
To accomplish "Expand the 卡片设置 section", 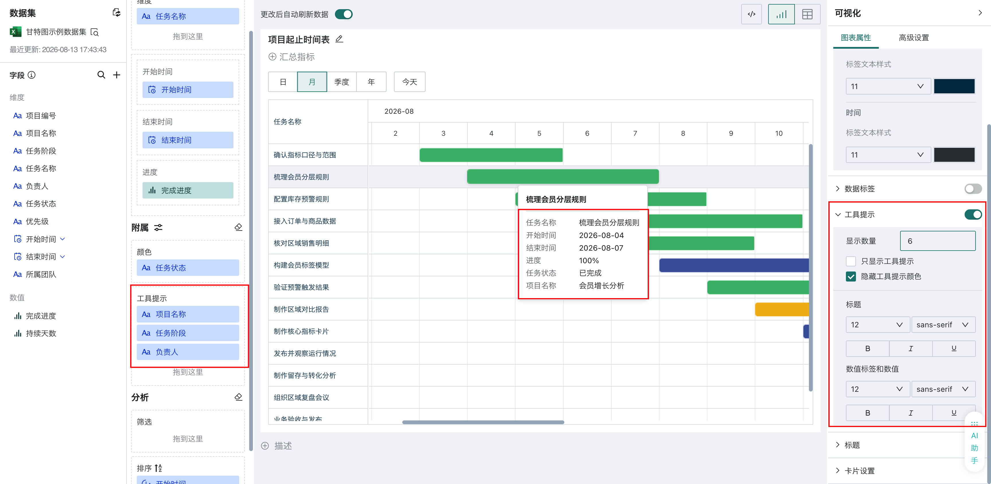I will click(x=838, y=471).
